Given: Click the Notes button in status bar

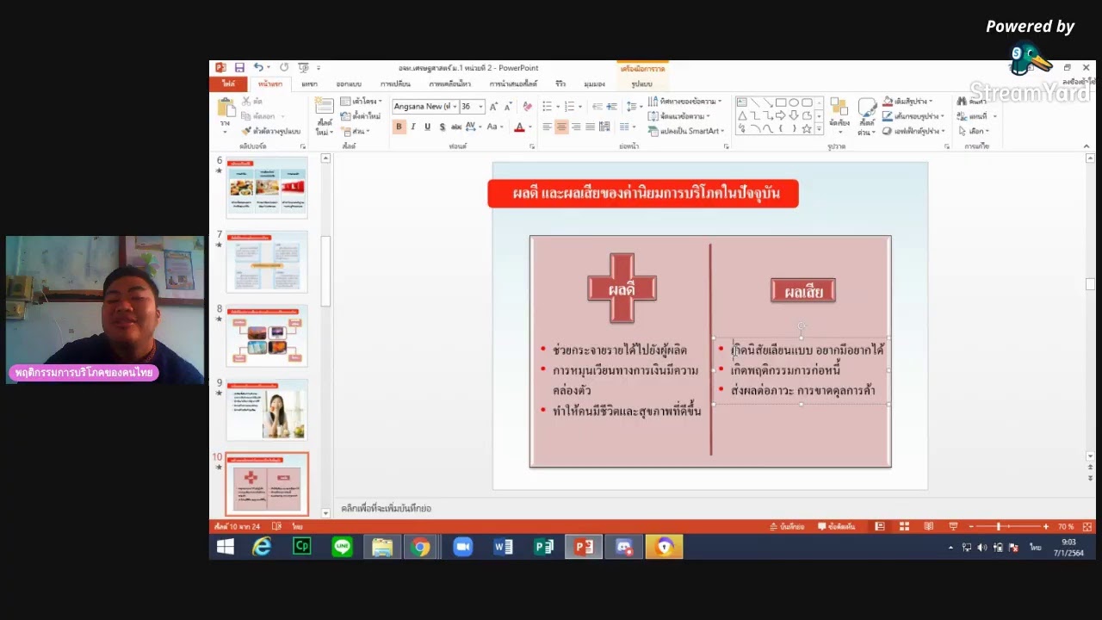Looking at the screenshot, I should [x=788, y=526].
